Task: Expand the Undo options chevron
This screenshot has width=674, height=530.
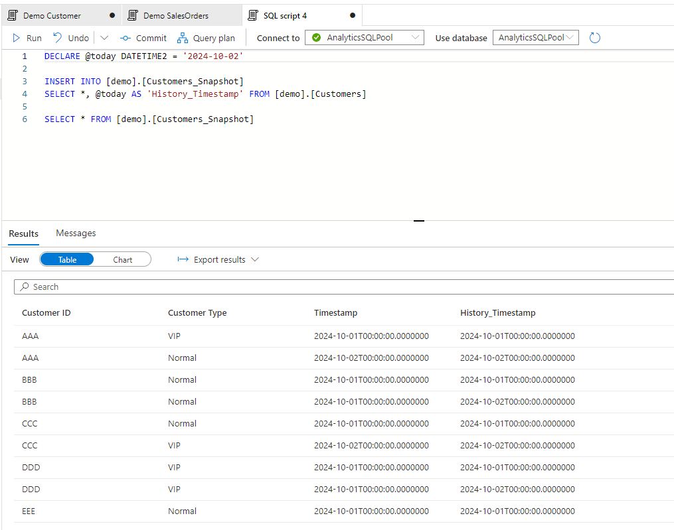Action: 104,38
